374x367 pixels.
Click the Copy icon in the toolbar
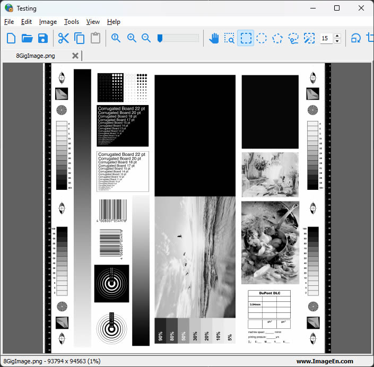pyautogui.click(x=80, y=38)
